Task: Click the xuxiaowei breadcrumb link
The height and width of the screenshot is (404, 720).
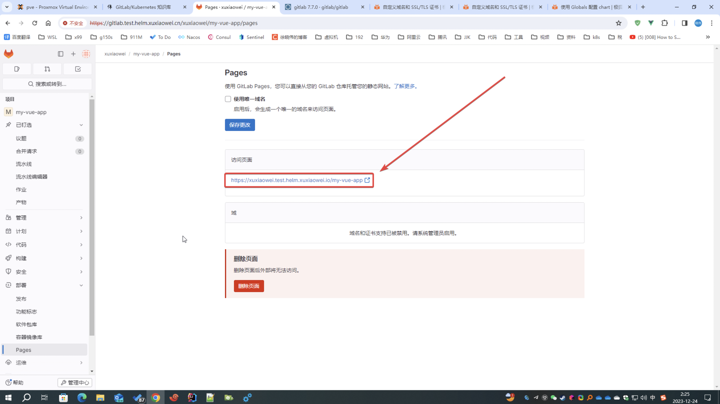Action: coord(115,53)
